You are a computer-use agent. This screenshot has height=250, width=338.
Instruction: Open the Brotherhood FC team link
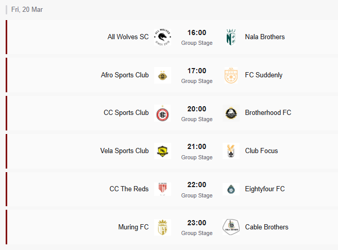pyautogui.click(x=268, y=113)
